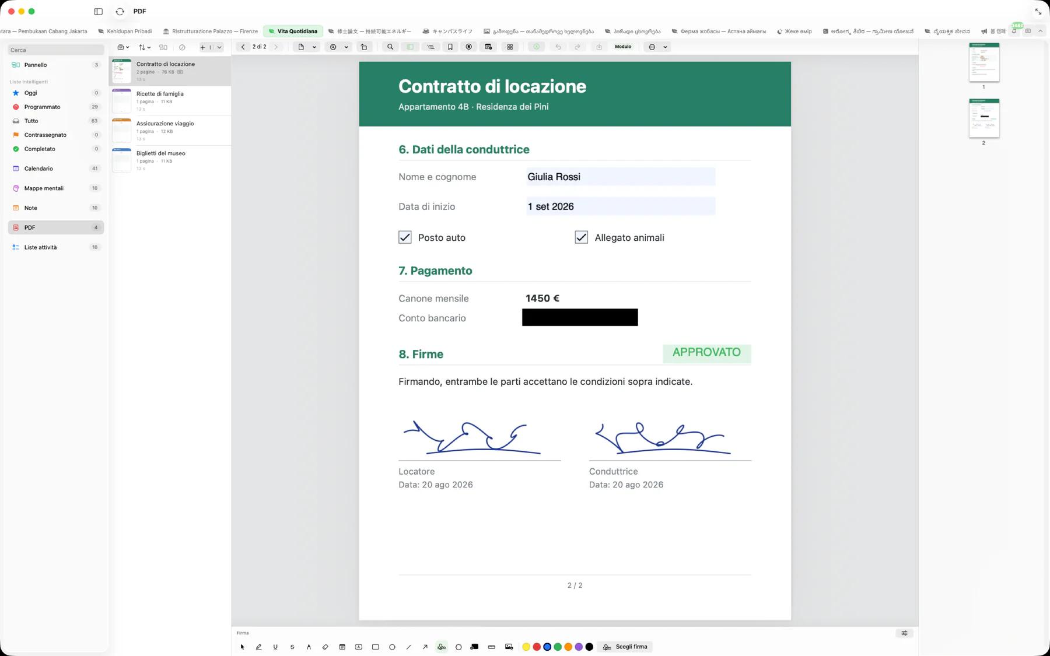Select the rectangle shape tool

coord(376,647)
